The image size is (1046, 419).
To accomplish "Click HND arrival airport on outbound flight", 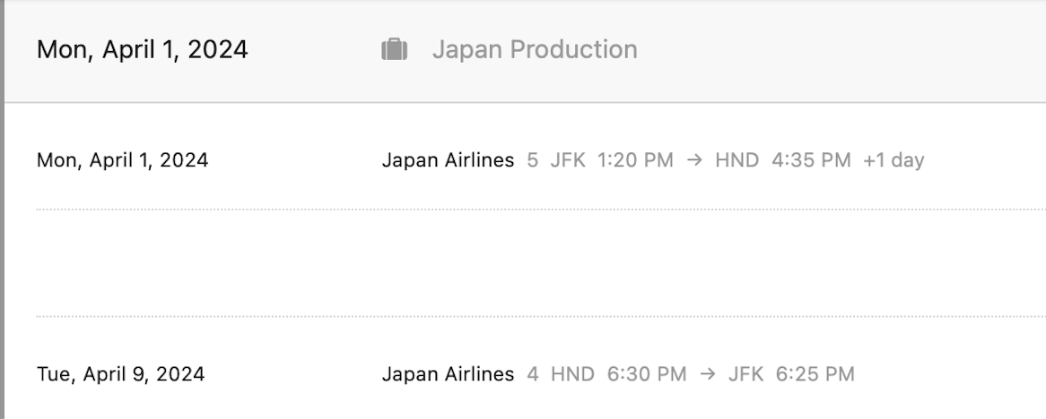I will tap(737, 160).
